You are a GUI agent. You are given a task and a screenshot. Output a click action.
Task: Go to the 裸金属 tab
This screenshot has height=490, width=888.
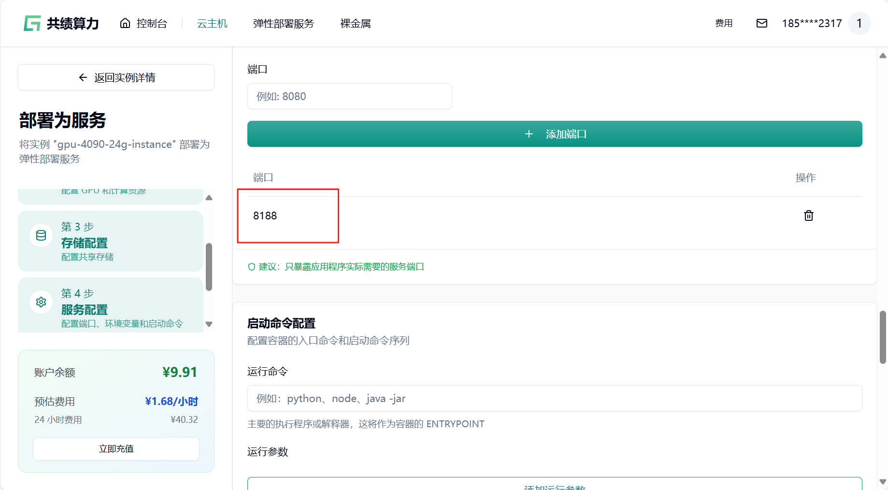[355, 23]
